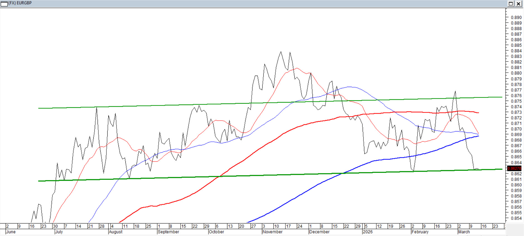Viewport: 524px width, 236px height.
Task: Click the 0.854 price axis label
Action: [516, 218]
